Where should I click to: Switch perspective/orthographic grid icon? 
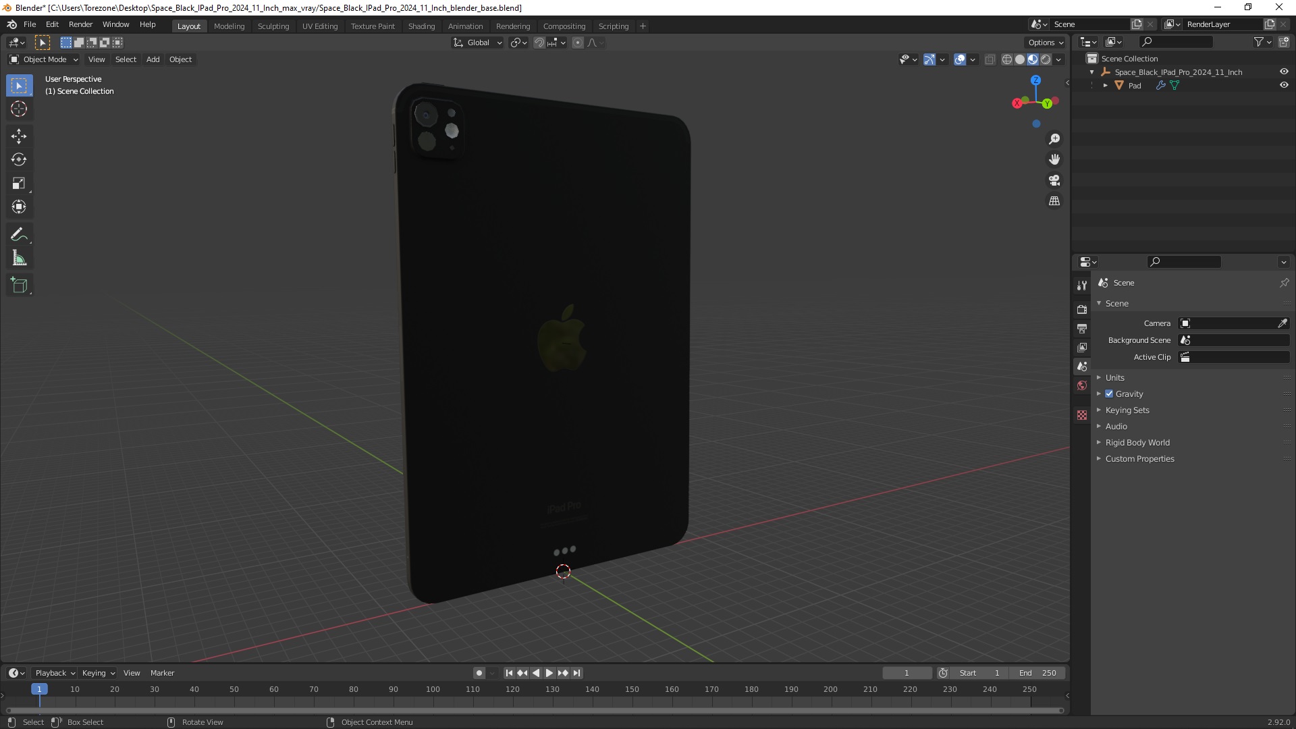pos(1054,201)
